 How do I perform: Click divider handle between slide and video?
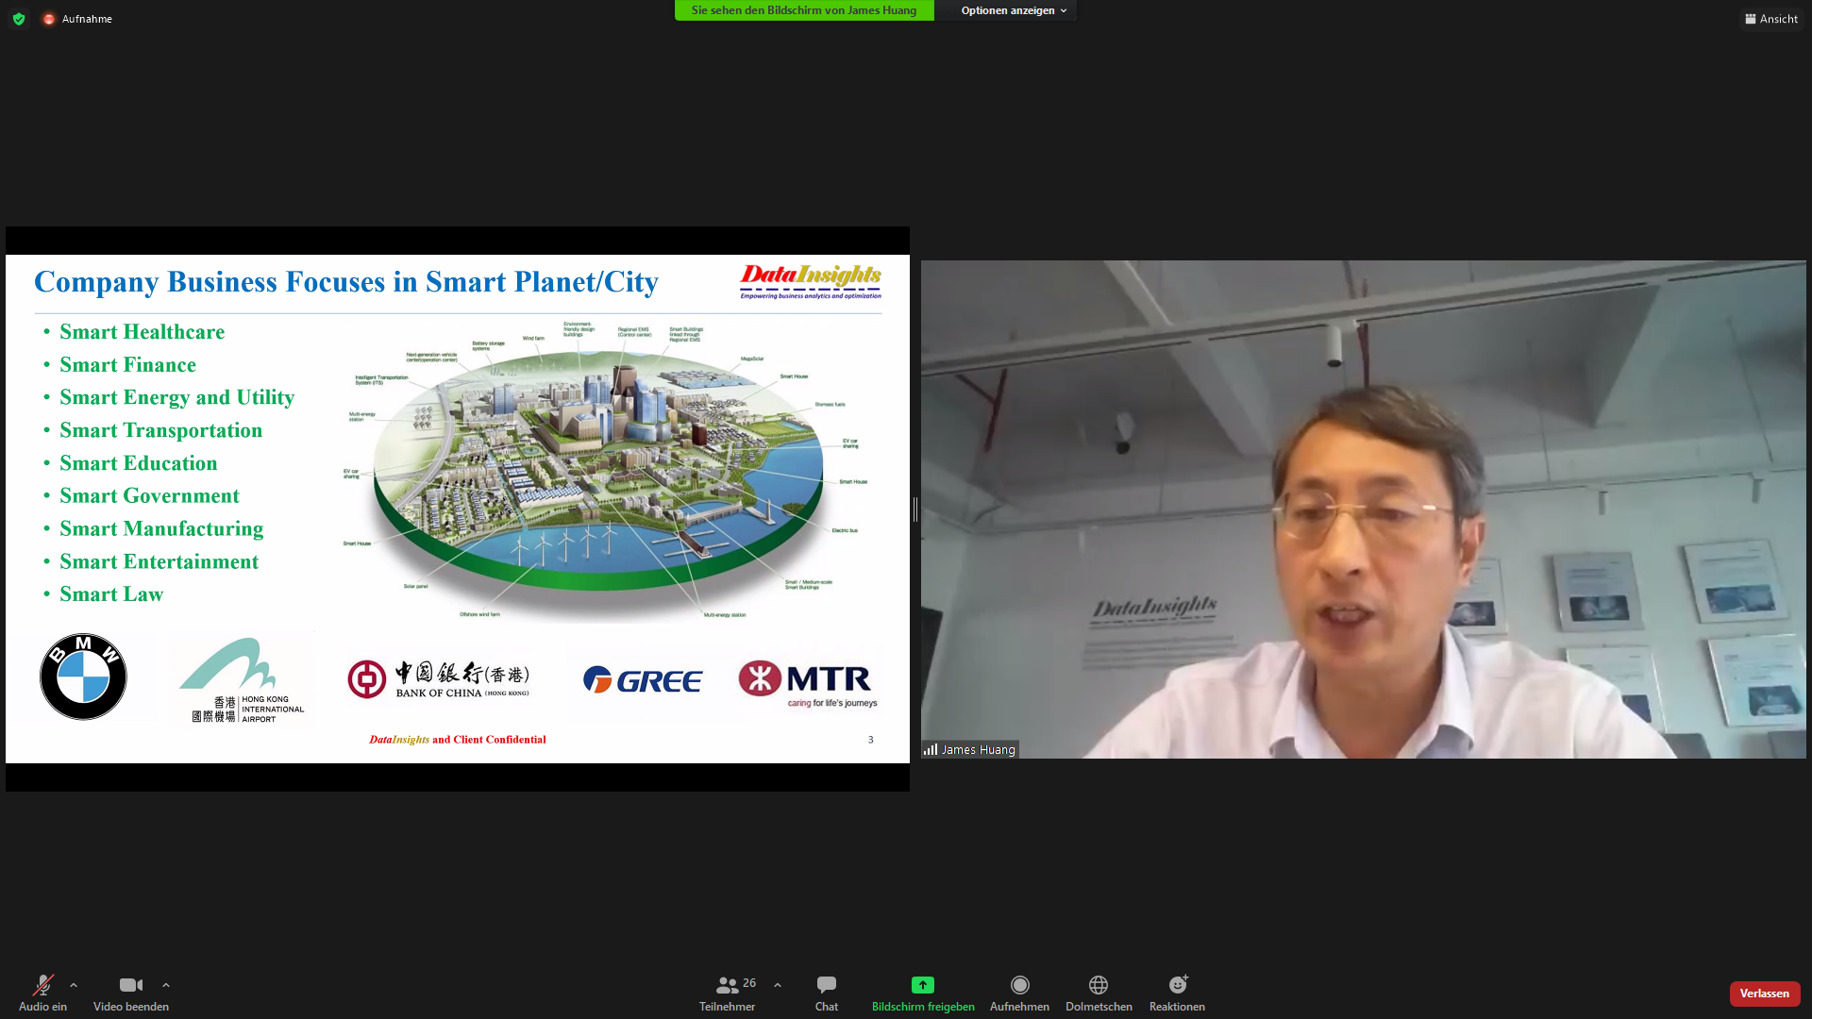click(915, 509)
